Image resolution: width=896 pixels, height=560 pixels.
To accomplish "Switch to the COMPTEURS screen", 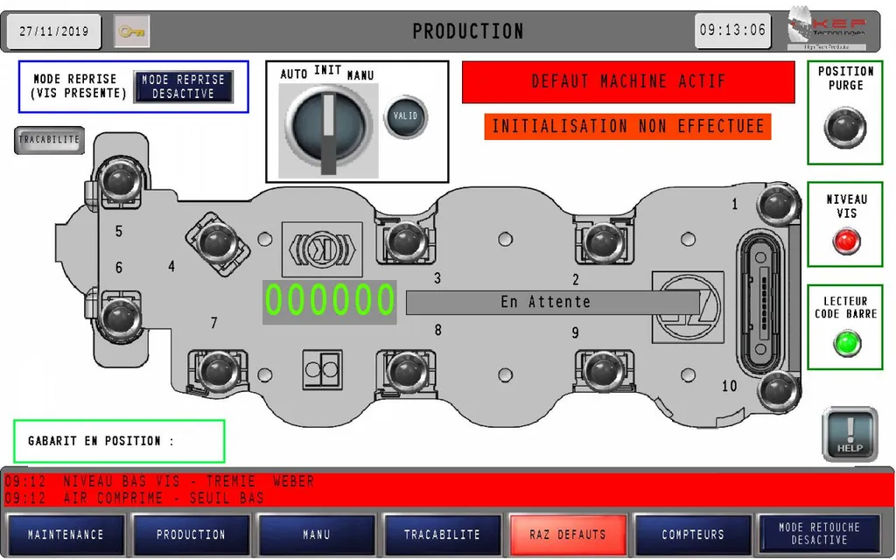I will [x=693, y=534].
